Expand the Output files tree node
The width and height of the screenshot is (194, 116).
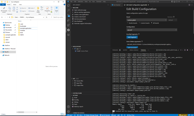(x=73, y=85)
